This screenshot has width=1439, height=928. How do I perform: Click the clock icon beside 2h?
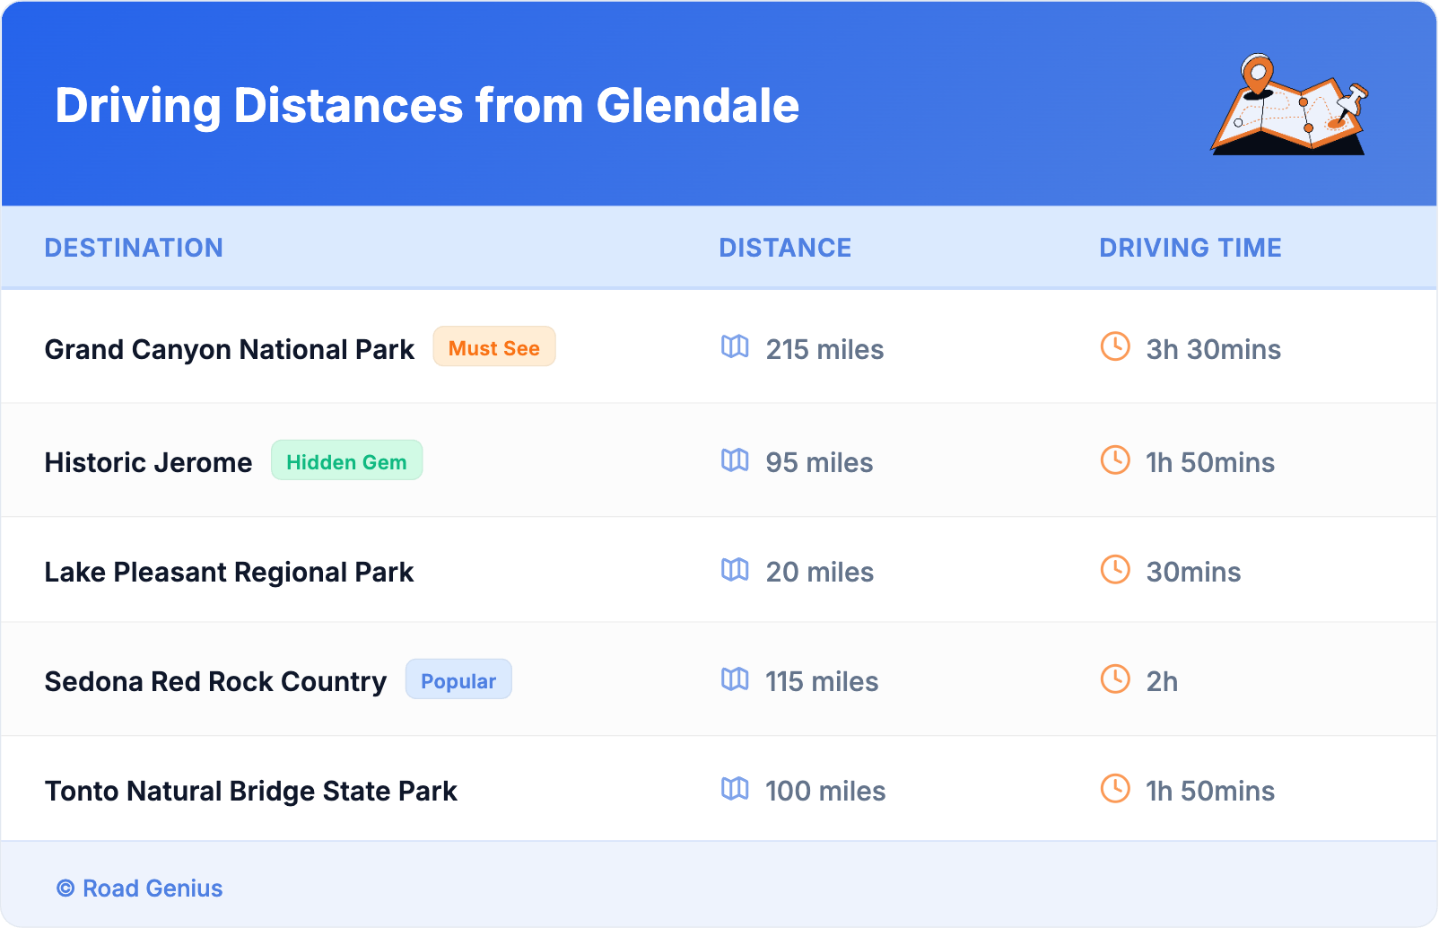tap(1115, 679)
